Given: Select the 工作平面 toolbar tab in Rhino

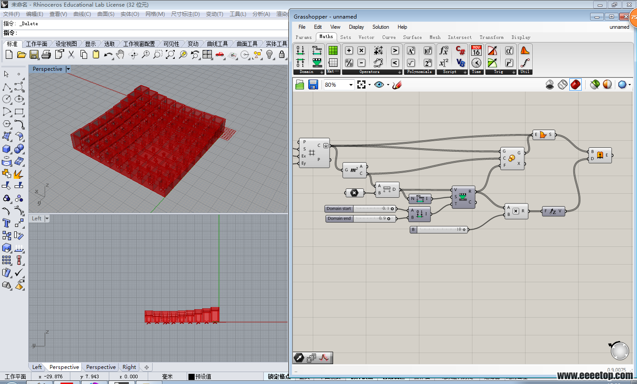Looking at the screenshot, I should point(37,44).
